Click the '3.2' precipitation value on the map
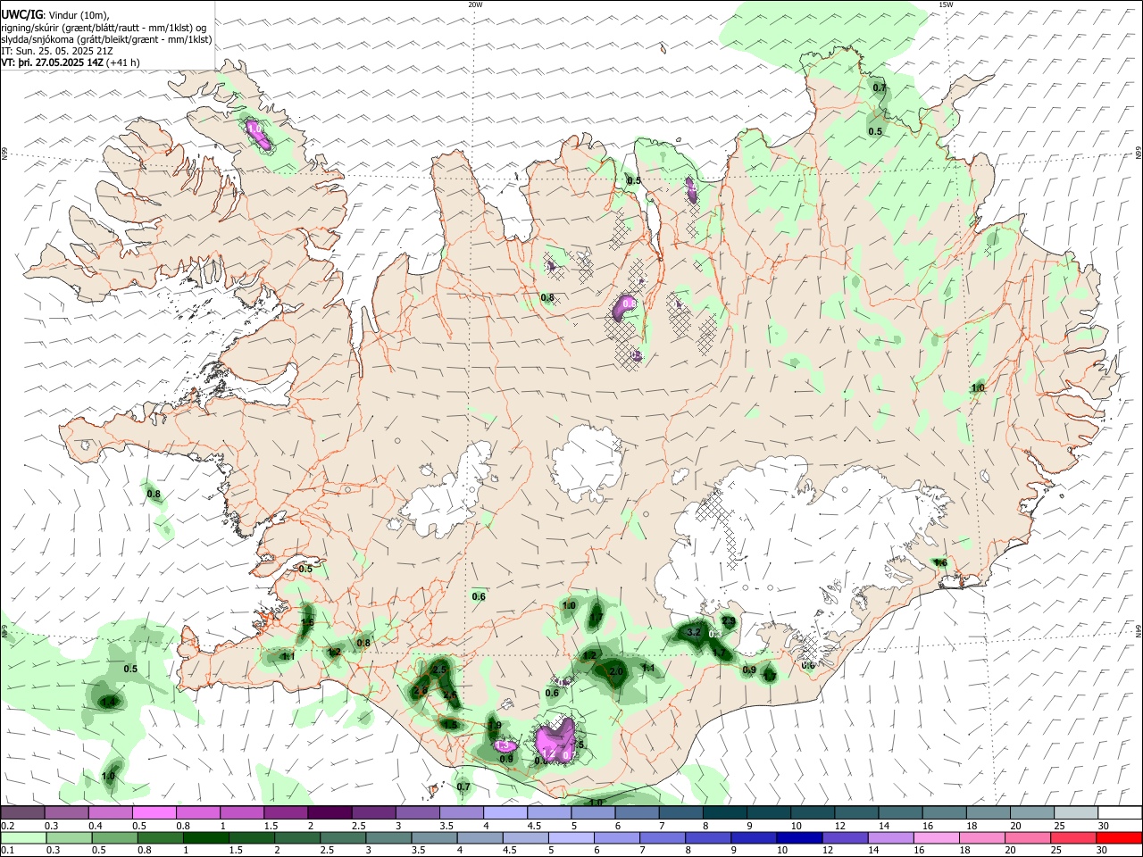Screen dimensions: 1143x857 click(694, 632)
